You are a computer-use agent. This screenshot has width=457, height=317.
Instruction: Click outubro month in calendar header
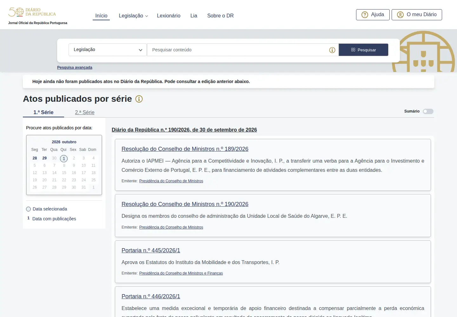[69, 142]
